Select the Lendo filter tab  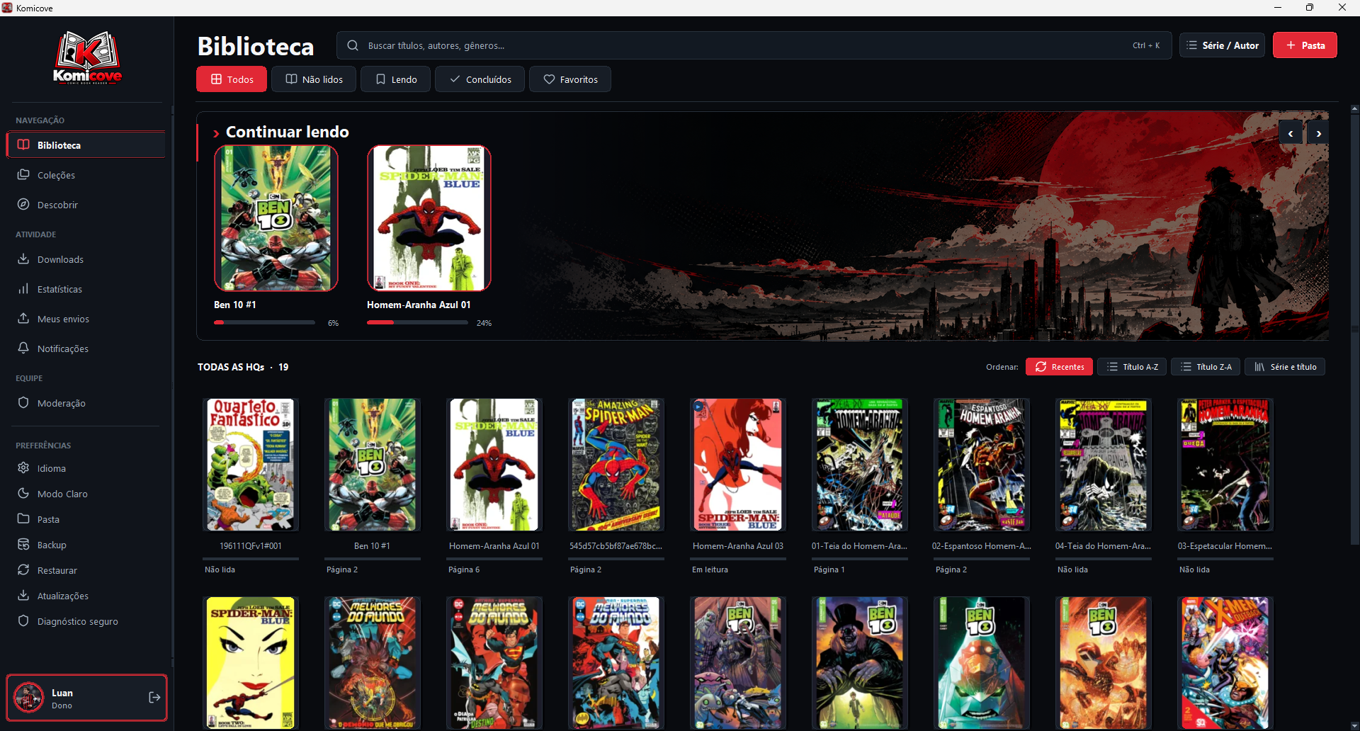[x=396, y=79]
